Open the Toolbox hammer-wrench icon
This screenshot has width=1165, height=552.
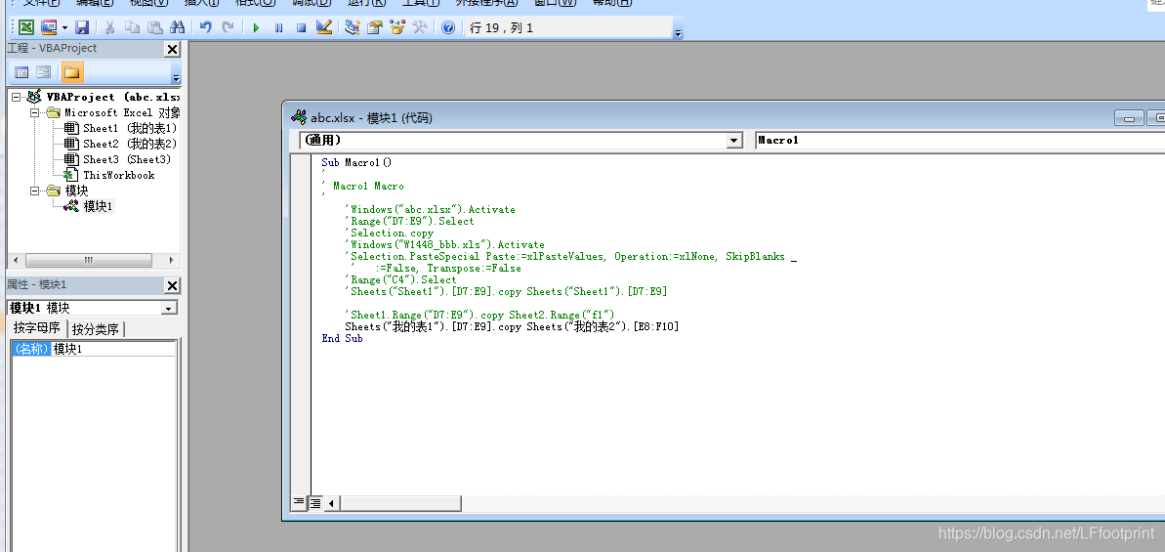click(x=419, y=27)
